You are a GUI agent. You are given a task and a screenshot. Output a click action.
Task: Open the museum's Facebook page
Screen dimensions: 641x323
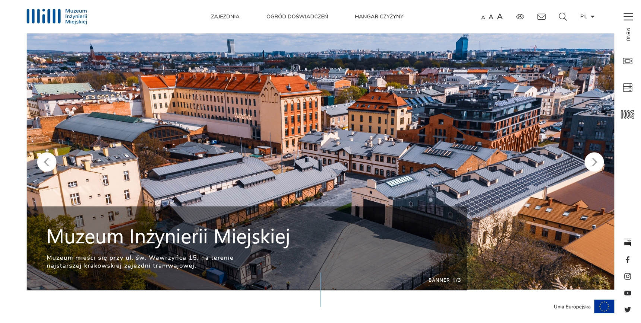pyautogui.click(x=628, y=260)
